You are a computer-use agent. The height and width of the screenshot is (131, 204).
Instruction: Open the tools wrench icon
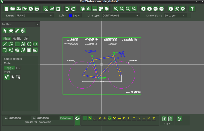(177, 9)
